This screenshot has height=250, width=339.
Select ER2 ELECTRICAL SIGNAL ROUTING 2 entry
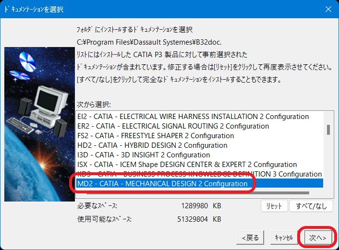click(x=200, y=126)
